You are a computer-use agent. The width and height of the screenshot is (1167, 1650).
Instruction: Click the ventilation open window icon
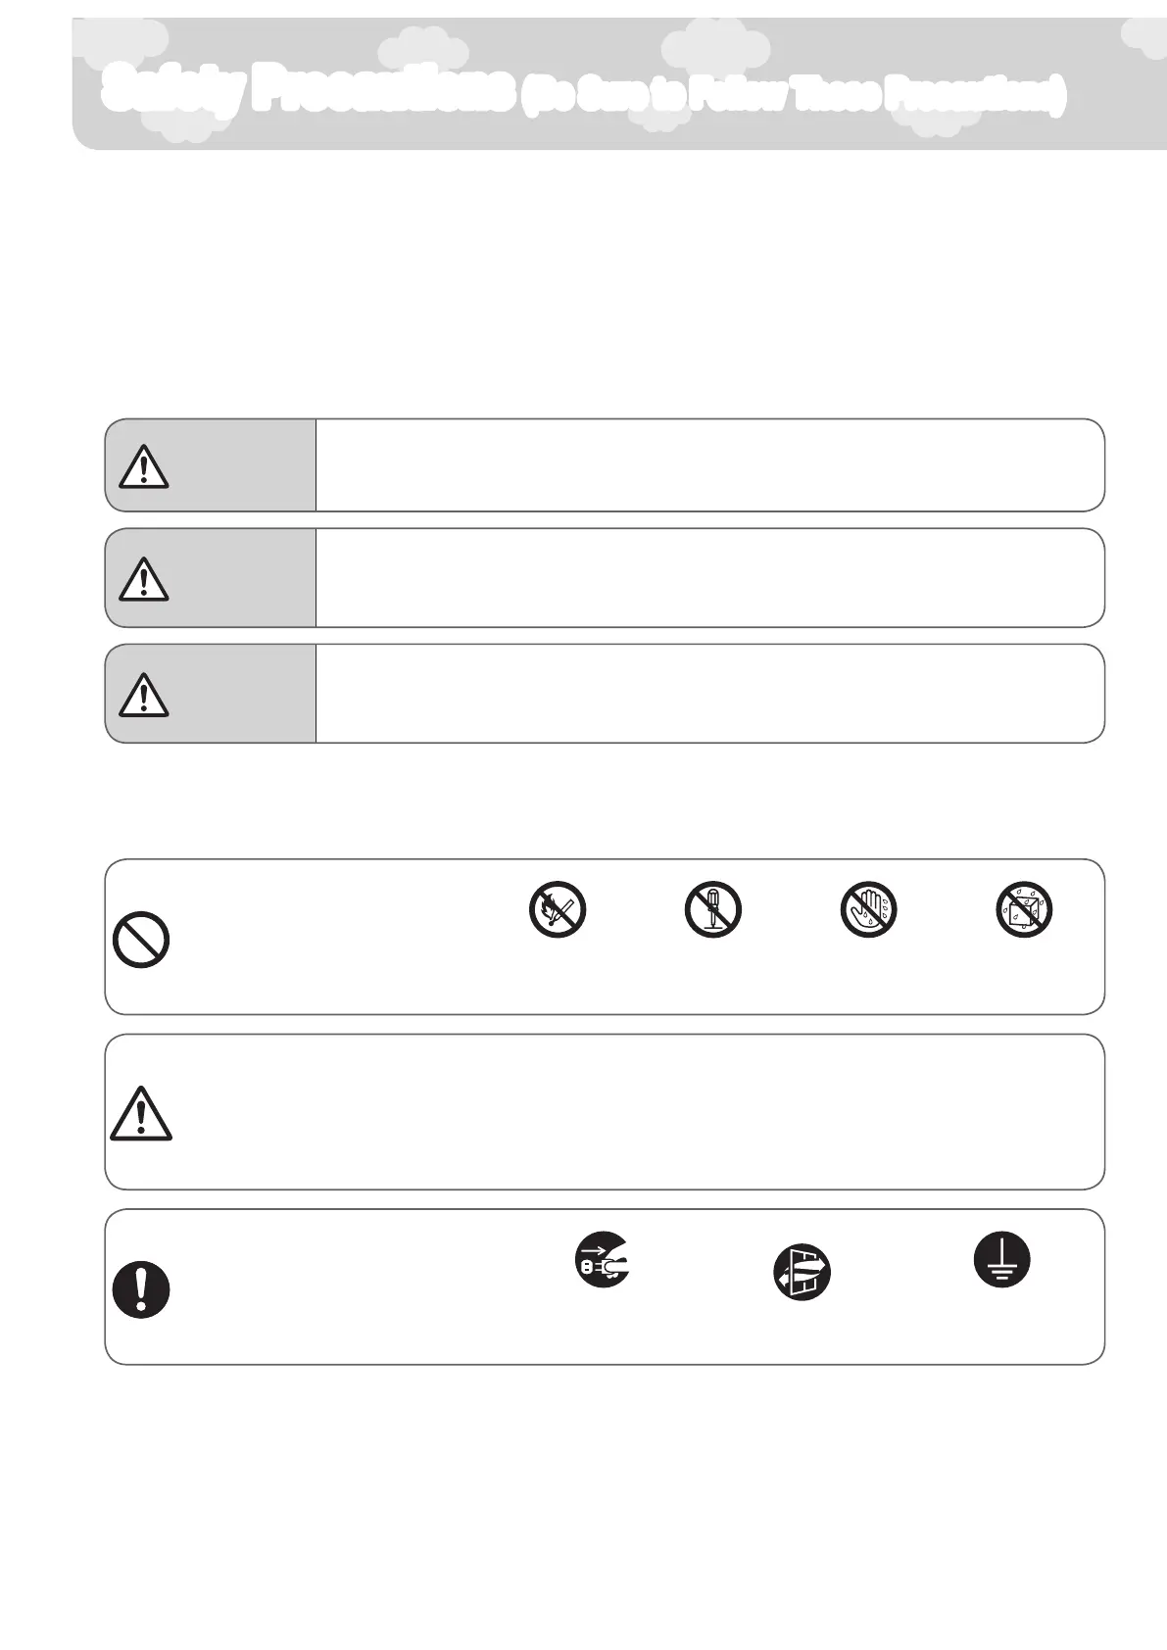pos(802,1273)
